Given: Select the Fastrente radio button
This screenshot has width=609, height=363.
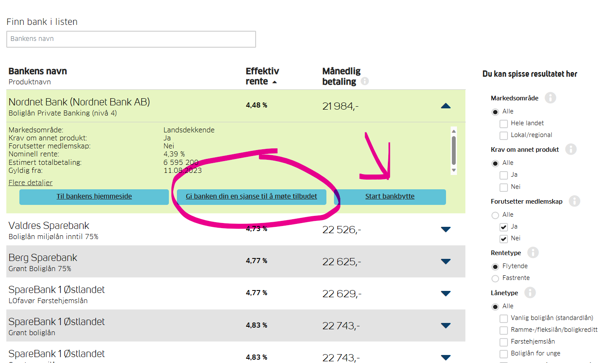Looking at the screenshot, I should tap(495, 279).
